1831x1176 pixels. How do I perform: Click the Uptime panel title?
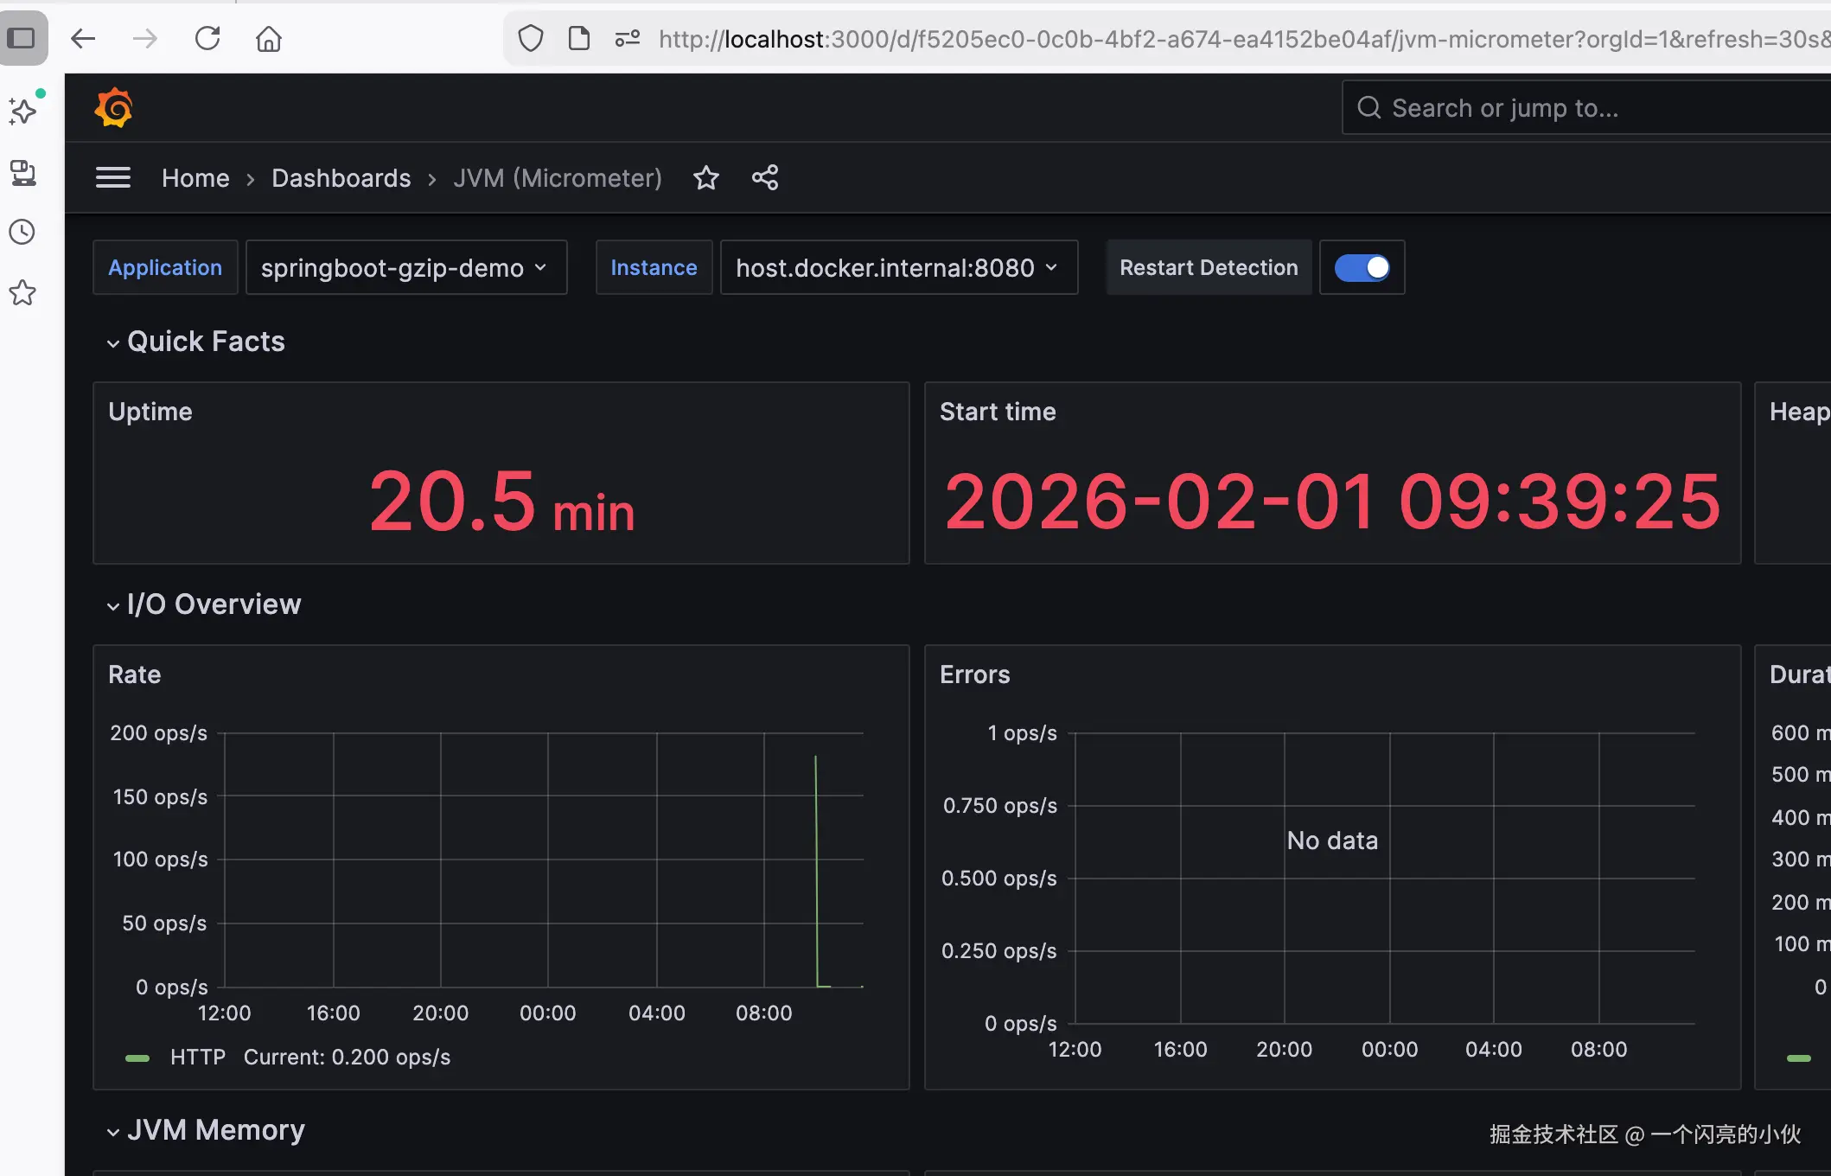coord(150,412)
